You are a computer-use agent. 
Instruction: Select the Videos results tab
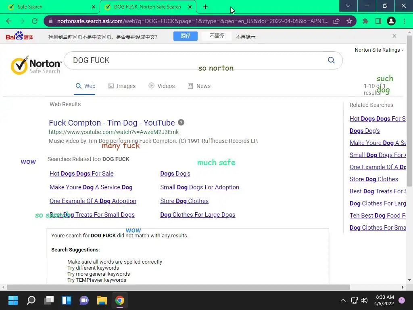coord(162,86)
